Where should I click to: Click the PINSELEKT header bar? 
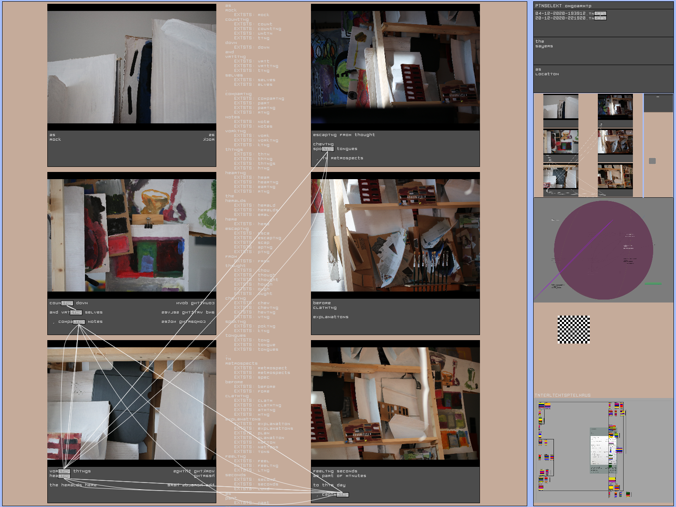[603, 5]
